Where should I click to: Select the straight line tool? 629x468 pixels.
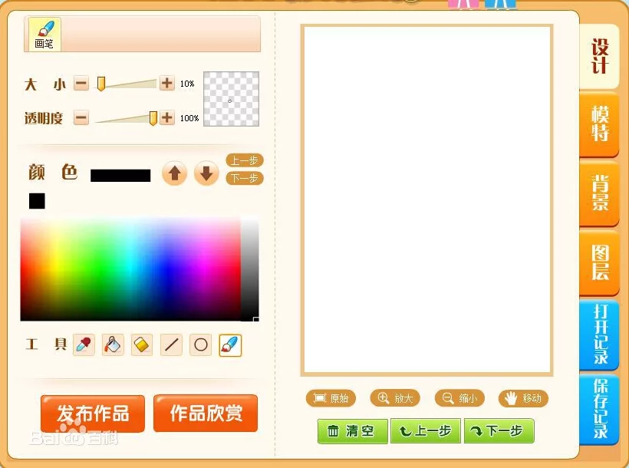coord(171,344)
